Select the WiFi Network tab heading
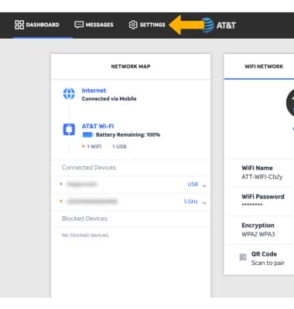 264,66
